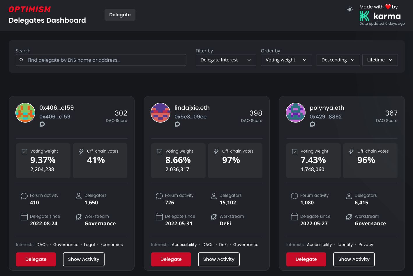Select the DeFi interest tag on lindajxie.eth card
Viewport: 413px width, 276px height.
point(223,245)
